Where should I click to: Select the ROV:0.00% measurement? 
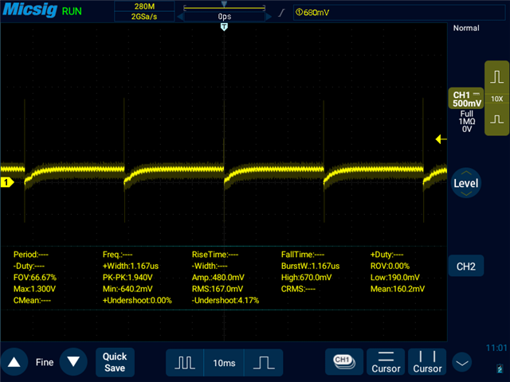390,266
